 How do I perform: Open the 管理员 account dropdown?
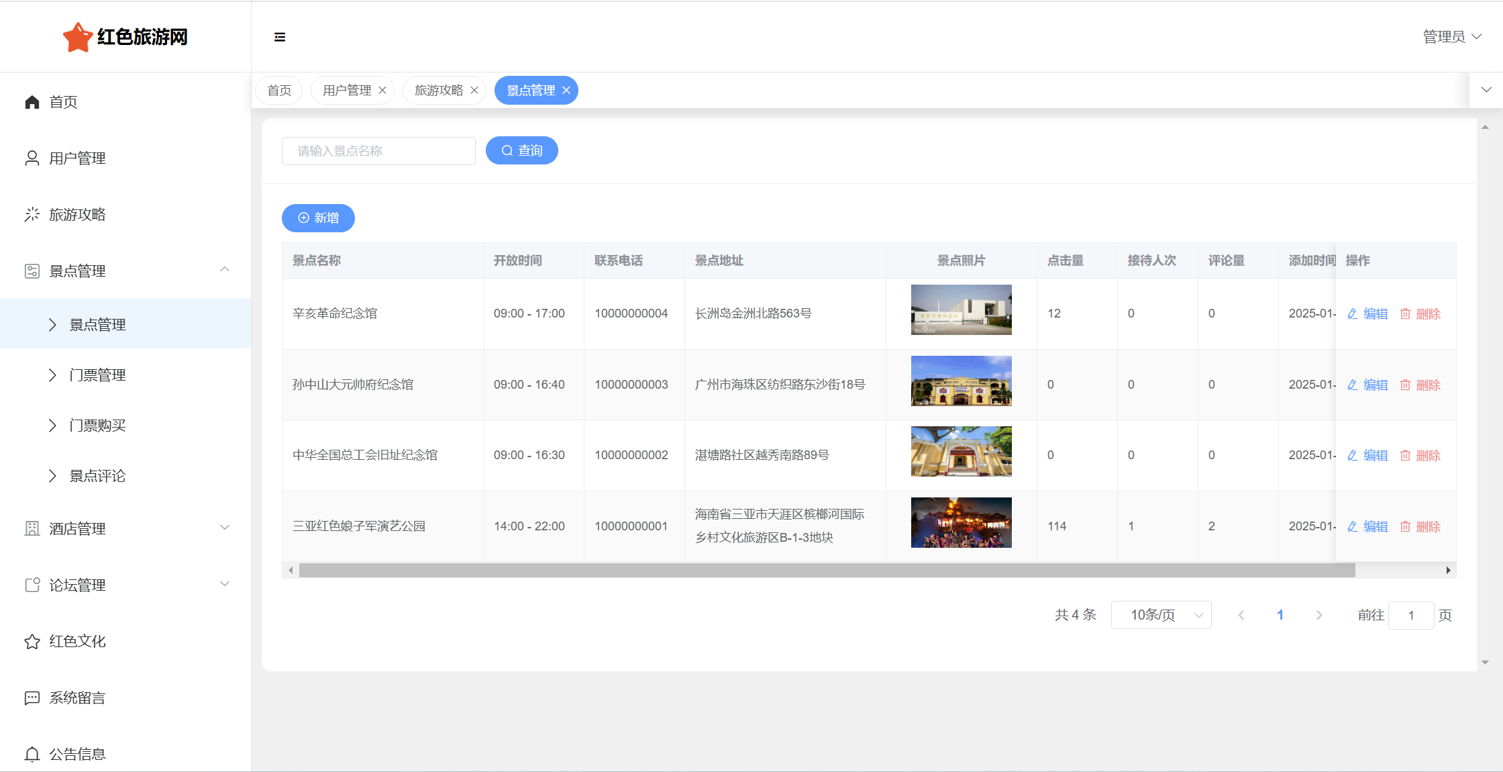point(1451,37)
